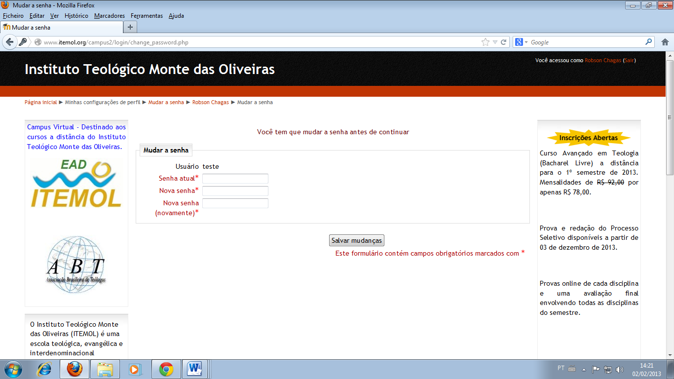Image resolution: width=674 pixels, height=379 pixels.
Task: Click Firefox taskbar icon
Action: 75,369
